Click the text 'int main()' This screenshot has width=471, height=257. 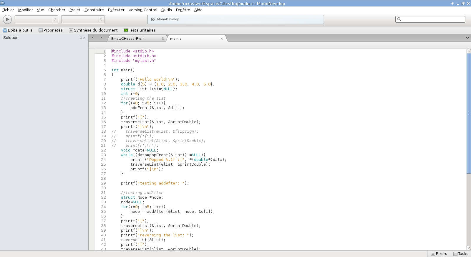pos(123,70)
